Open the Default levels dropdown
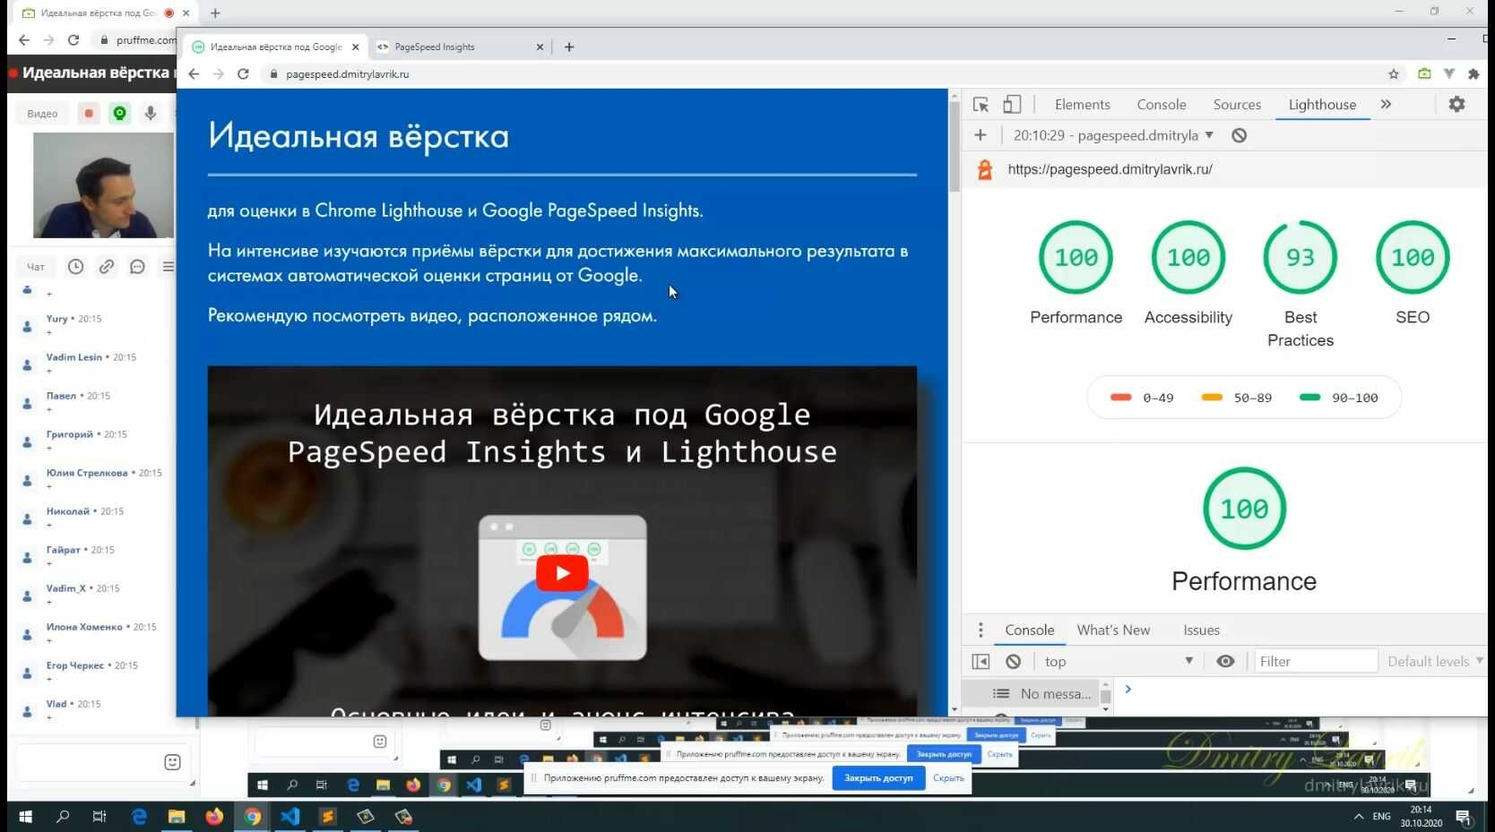 point(1435,661)
